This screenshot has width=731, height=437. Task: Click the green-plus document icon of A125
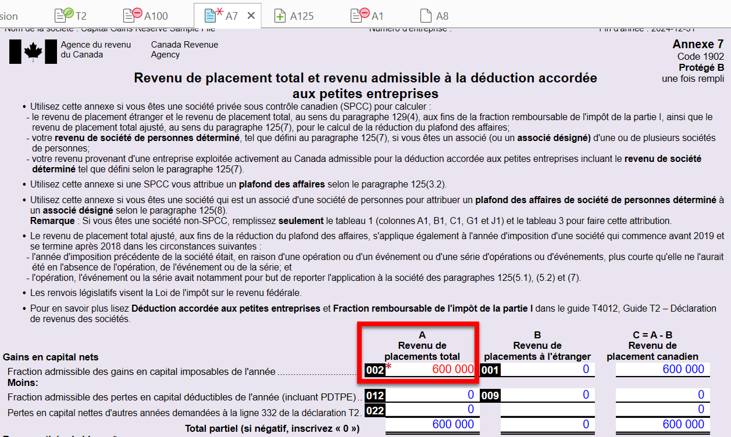(x=280, y=16)
